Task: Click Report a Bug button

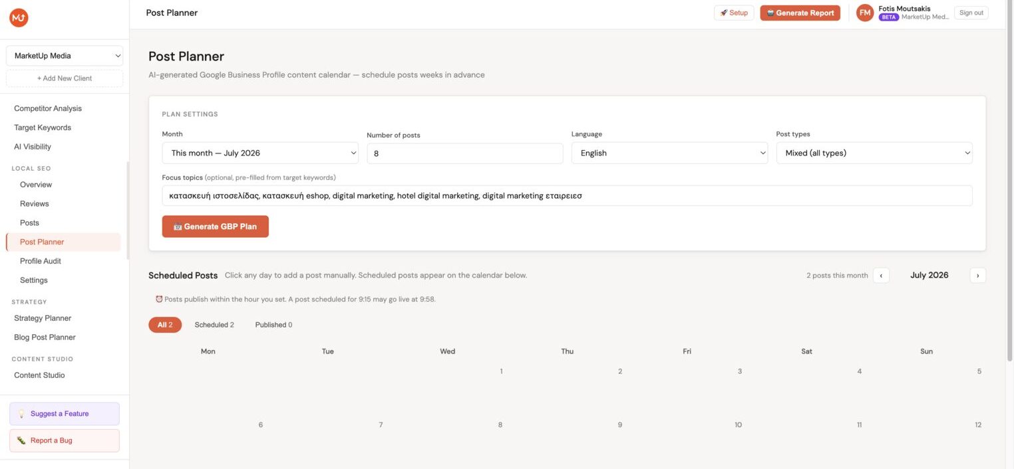Action: 65,440
